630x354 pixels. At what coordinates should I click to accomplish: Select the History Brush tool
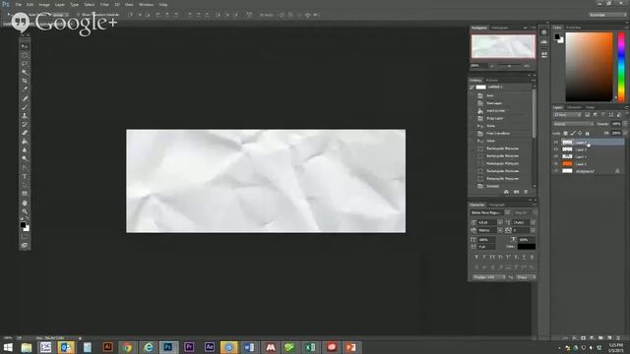[x=25, y=124]
